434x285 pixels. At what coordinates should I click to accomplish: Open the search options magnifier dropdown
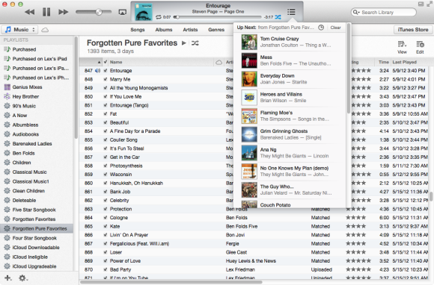click(356, 13)
